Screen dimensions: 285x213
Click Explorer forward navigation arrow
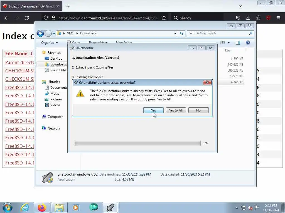[48, 33]
